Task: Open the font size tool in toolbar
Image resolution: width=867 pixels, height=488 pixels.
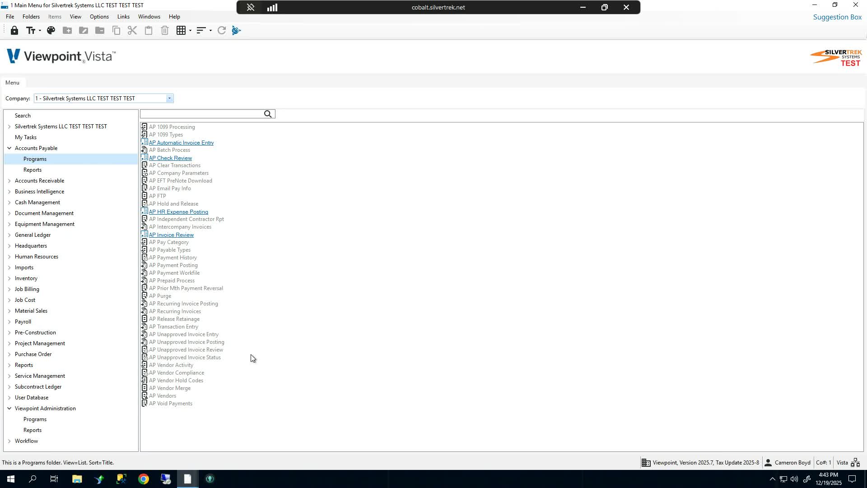Action: click(x=30, y=30)
